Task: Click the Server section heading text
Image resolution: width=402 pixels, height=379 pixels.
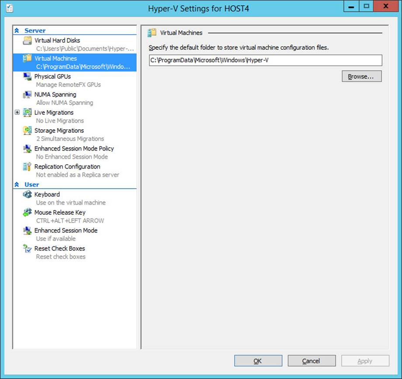Action: pyautogui.click(x=35, y=31)
